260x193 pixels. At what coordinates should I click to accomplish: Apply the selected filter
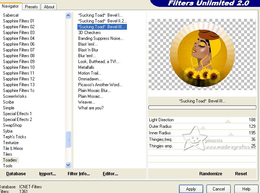coord(191,189)
